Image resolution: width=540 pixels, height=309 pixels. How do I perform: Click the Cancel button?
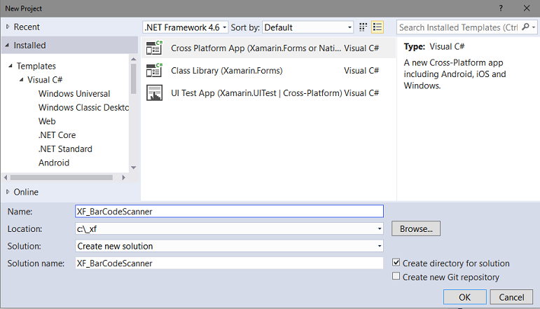point(511,297)
